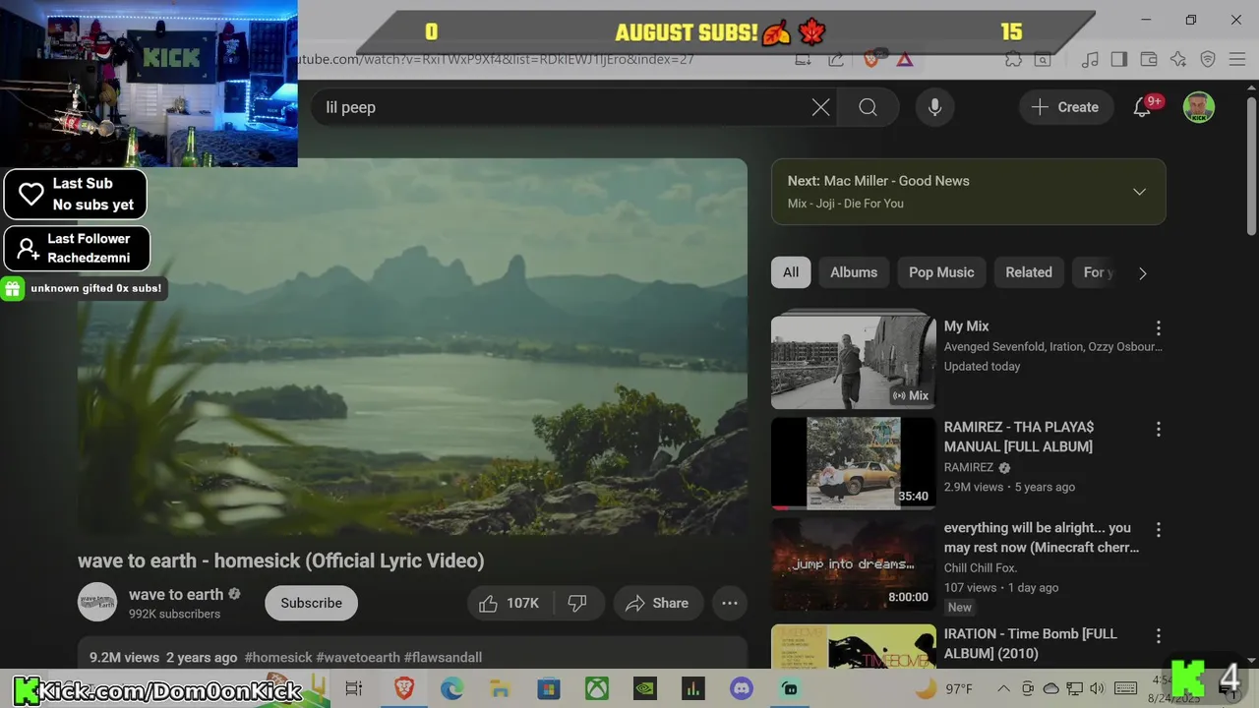This screenshot has height=708, width=1259.
Task: Open the browser hamburger main menu
Action: [x=1237, y=59]
